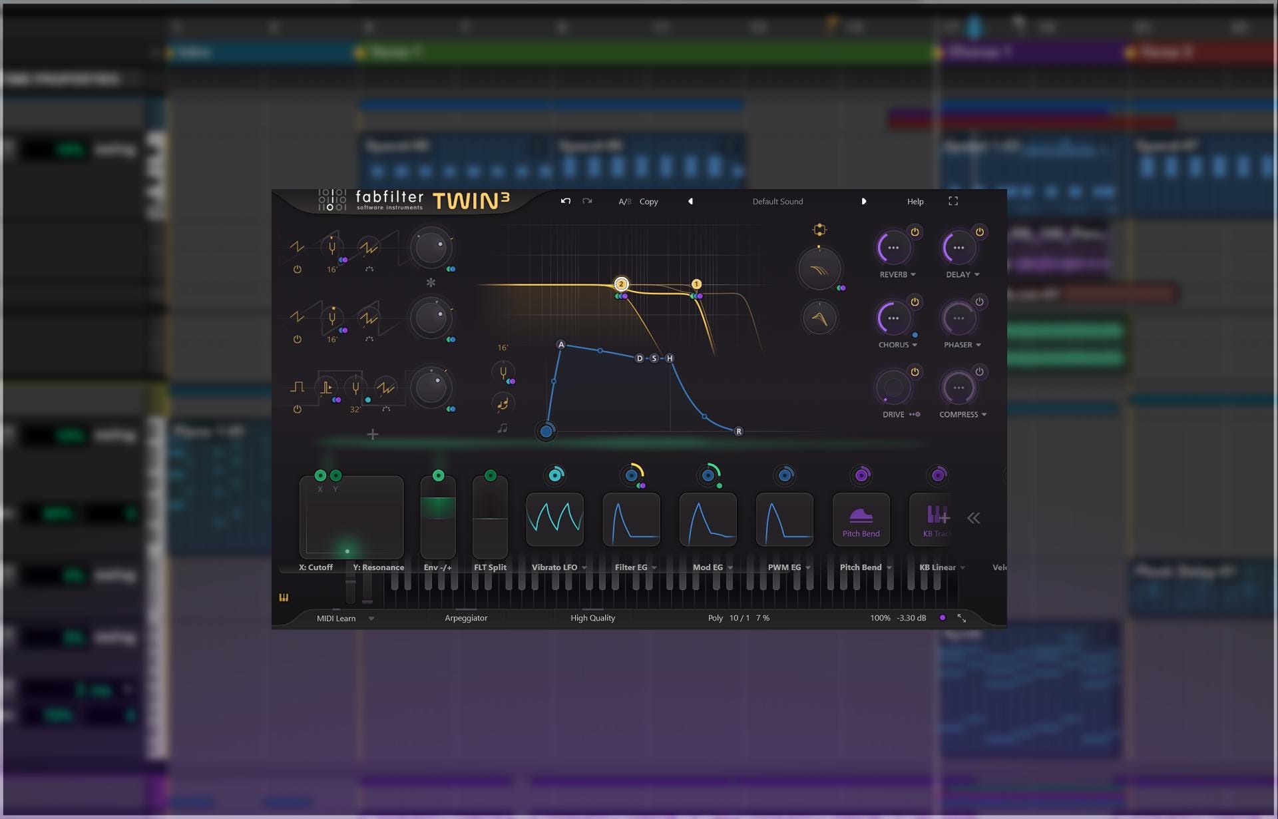This screenshot has height=819, width=1278.
Task: Click the filter cutoff knob with the low-pass shape
Action: [x=819, y=269]
